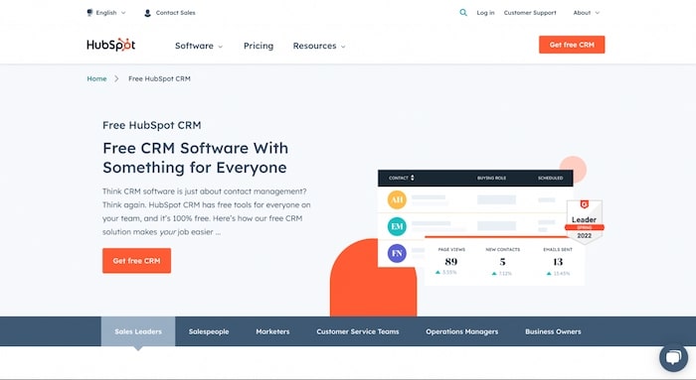696x380 pixels.
Task: Click the search magnifier icon
Action: 463,12
